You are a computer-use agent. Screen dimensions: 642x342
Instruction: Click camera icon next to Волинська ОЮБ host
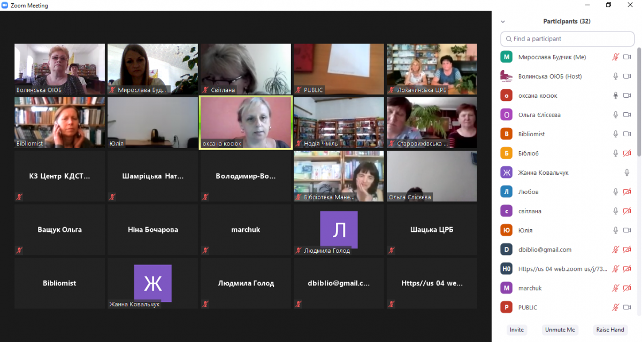tap(627, 76)
